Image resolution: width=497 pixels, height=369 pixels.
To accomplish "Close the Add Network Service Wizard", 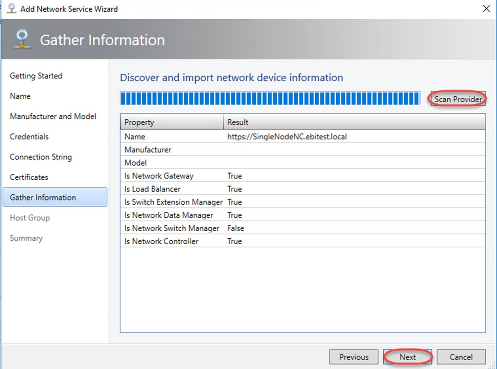I will [486, 9].
